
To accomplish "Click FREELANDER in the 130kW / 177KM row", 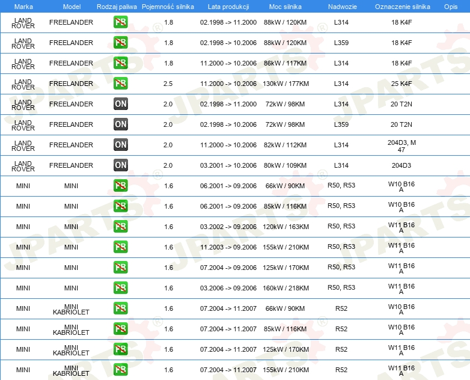I will click(x=71, y=84).
